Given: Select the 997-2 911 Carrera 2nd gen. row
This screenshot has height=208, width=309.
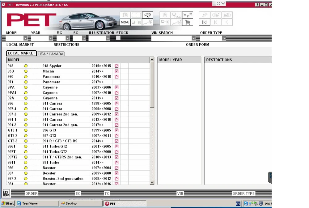Looking at the screenshot, I should tap(78, 114).
